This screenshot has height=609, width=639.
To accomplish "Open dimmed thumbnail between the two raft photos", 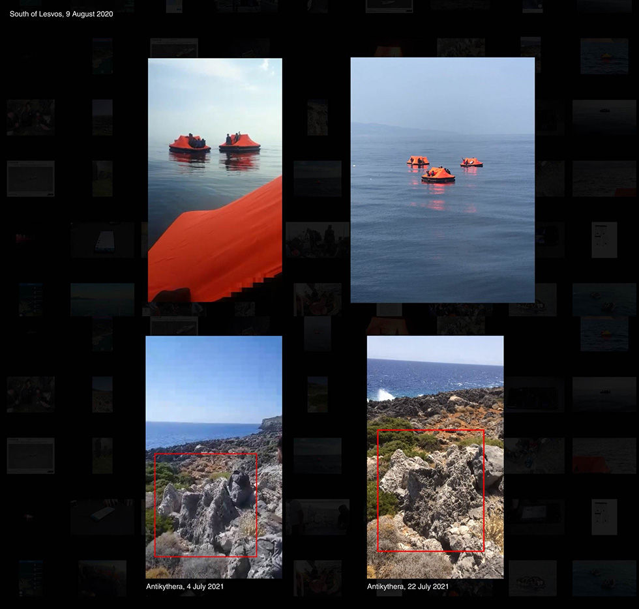I will coord(318,179).
